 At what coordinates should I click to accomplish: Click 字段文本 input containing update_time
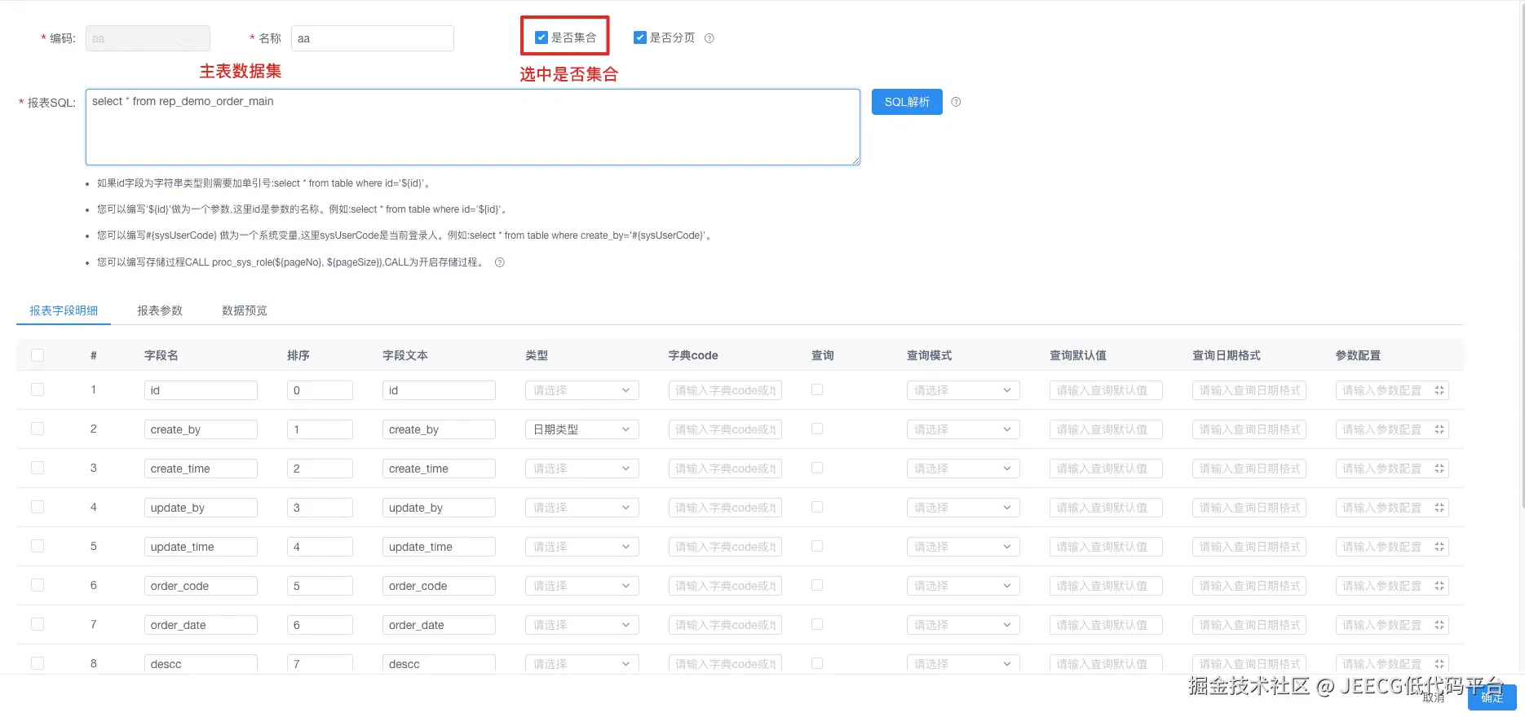439,547
